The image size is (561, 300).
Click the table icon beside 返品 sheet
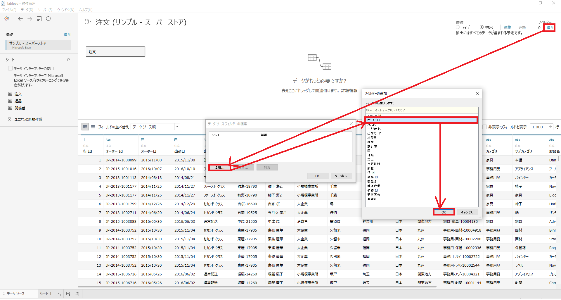[10, 101]
